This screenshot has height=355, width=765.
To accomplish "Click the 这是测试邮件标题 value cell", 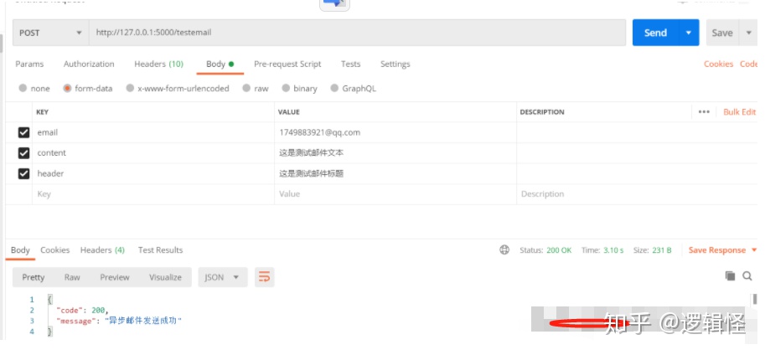I will pyautogui.click(x=395, y=173).
